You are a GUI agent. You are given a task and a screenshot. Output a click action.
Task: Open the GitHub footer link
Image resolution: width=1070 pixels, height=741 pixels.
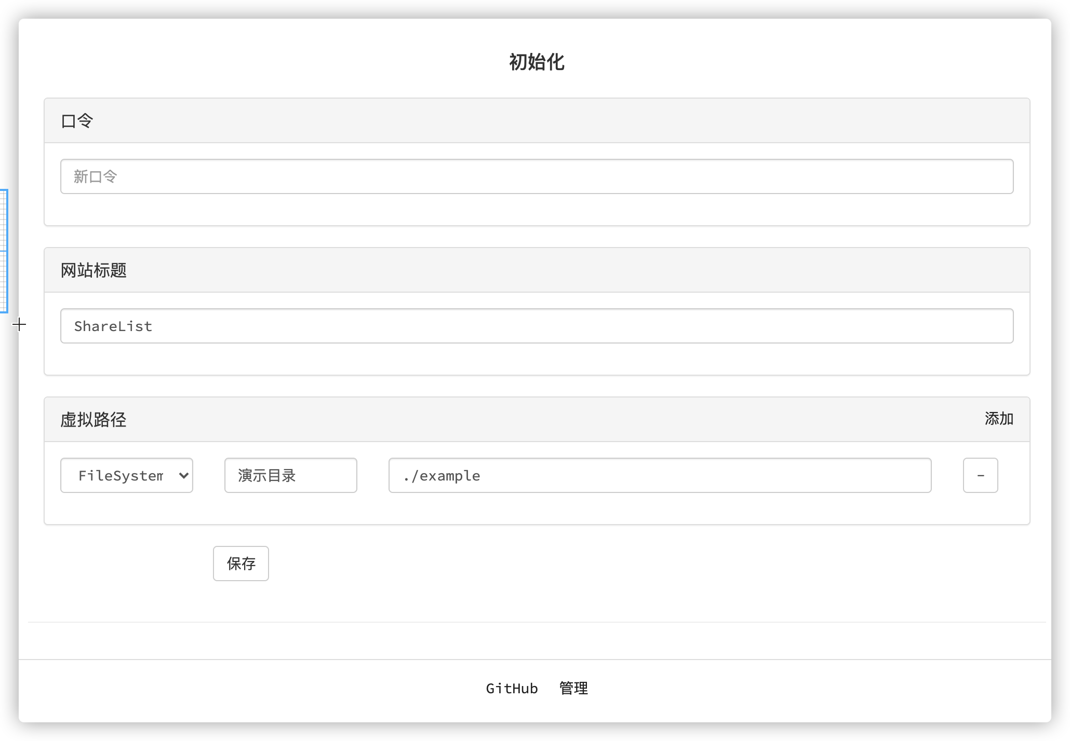pyautogui.click(x=512, y=688)
